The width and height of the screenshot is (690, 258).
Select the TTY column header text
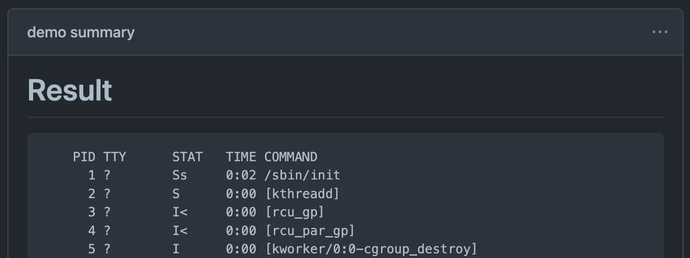[x=115, y=157]
